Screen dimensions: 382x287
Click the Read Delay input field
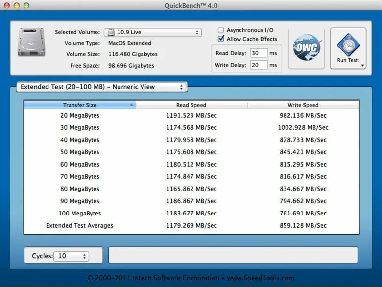pyautogui.click(x=259, y=53)
